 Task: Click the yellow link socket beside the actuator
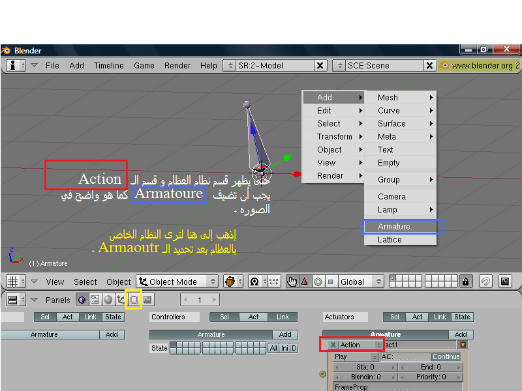(x=322, y=374)
